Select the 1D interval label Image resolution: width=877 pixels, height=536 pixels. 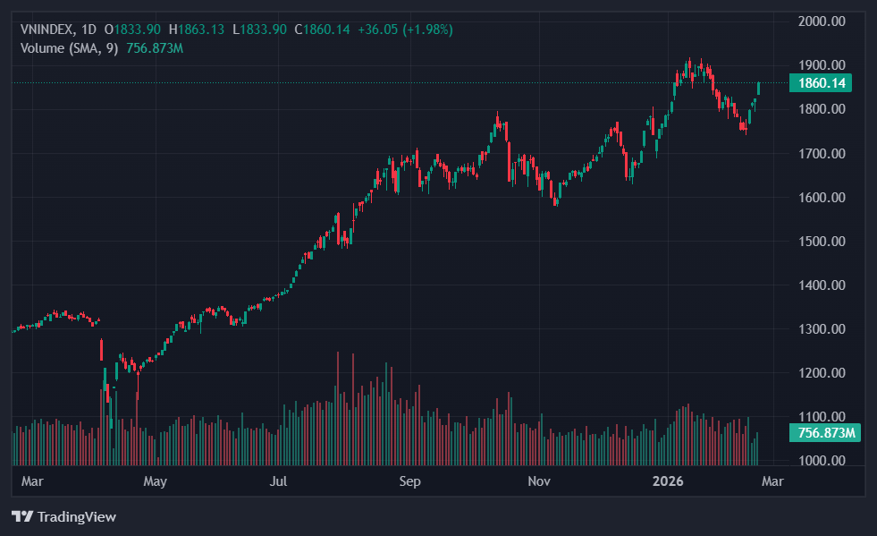point(89,30)
